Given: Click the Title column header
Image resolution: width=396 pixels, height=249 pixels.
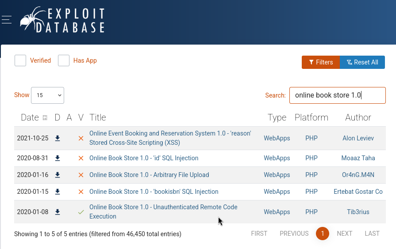Looking at the screenshot, I should 98,117.
